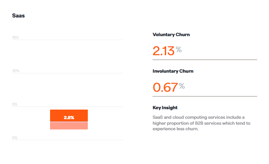Click the 10% gridline in the chart
This screenshot has width=269, height=164.
pyautogui.click(x=68, y=73)
